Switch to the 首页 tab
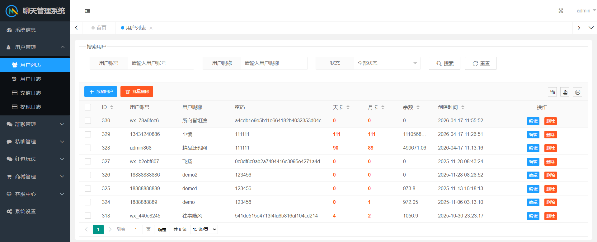The width and height of the screenshot is (597, 242). pyautogui.click(x=99, y=28)
